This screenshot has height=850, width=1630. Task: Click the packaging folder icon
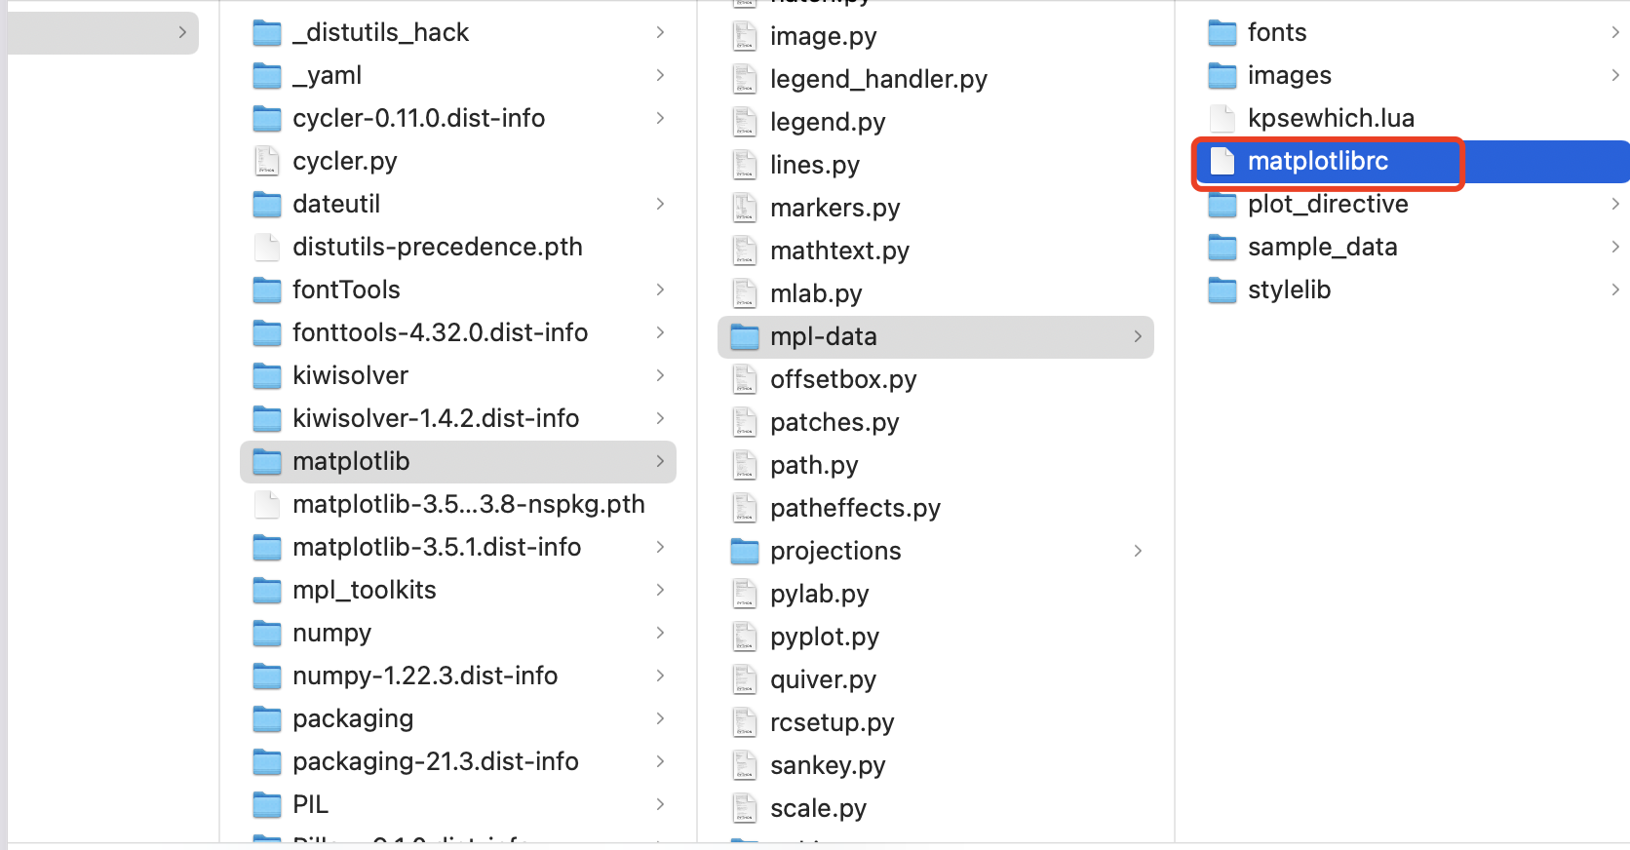[x=267, y=719]
